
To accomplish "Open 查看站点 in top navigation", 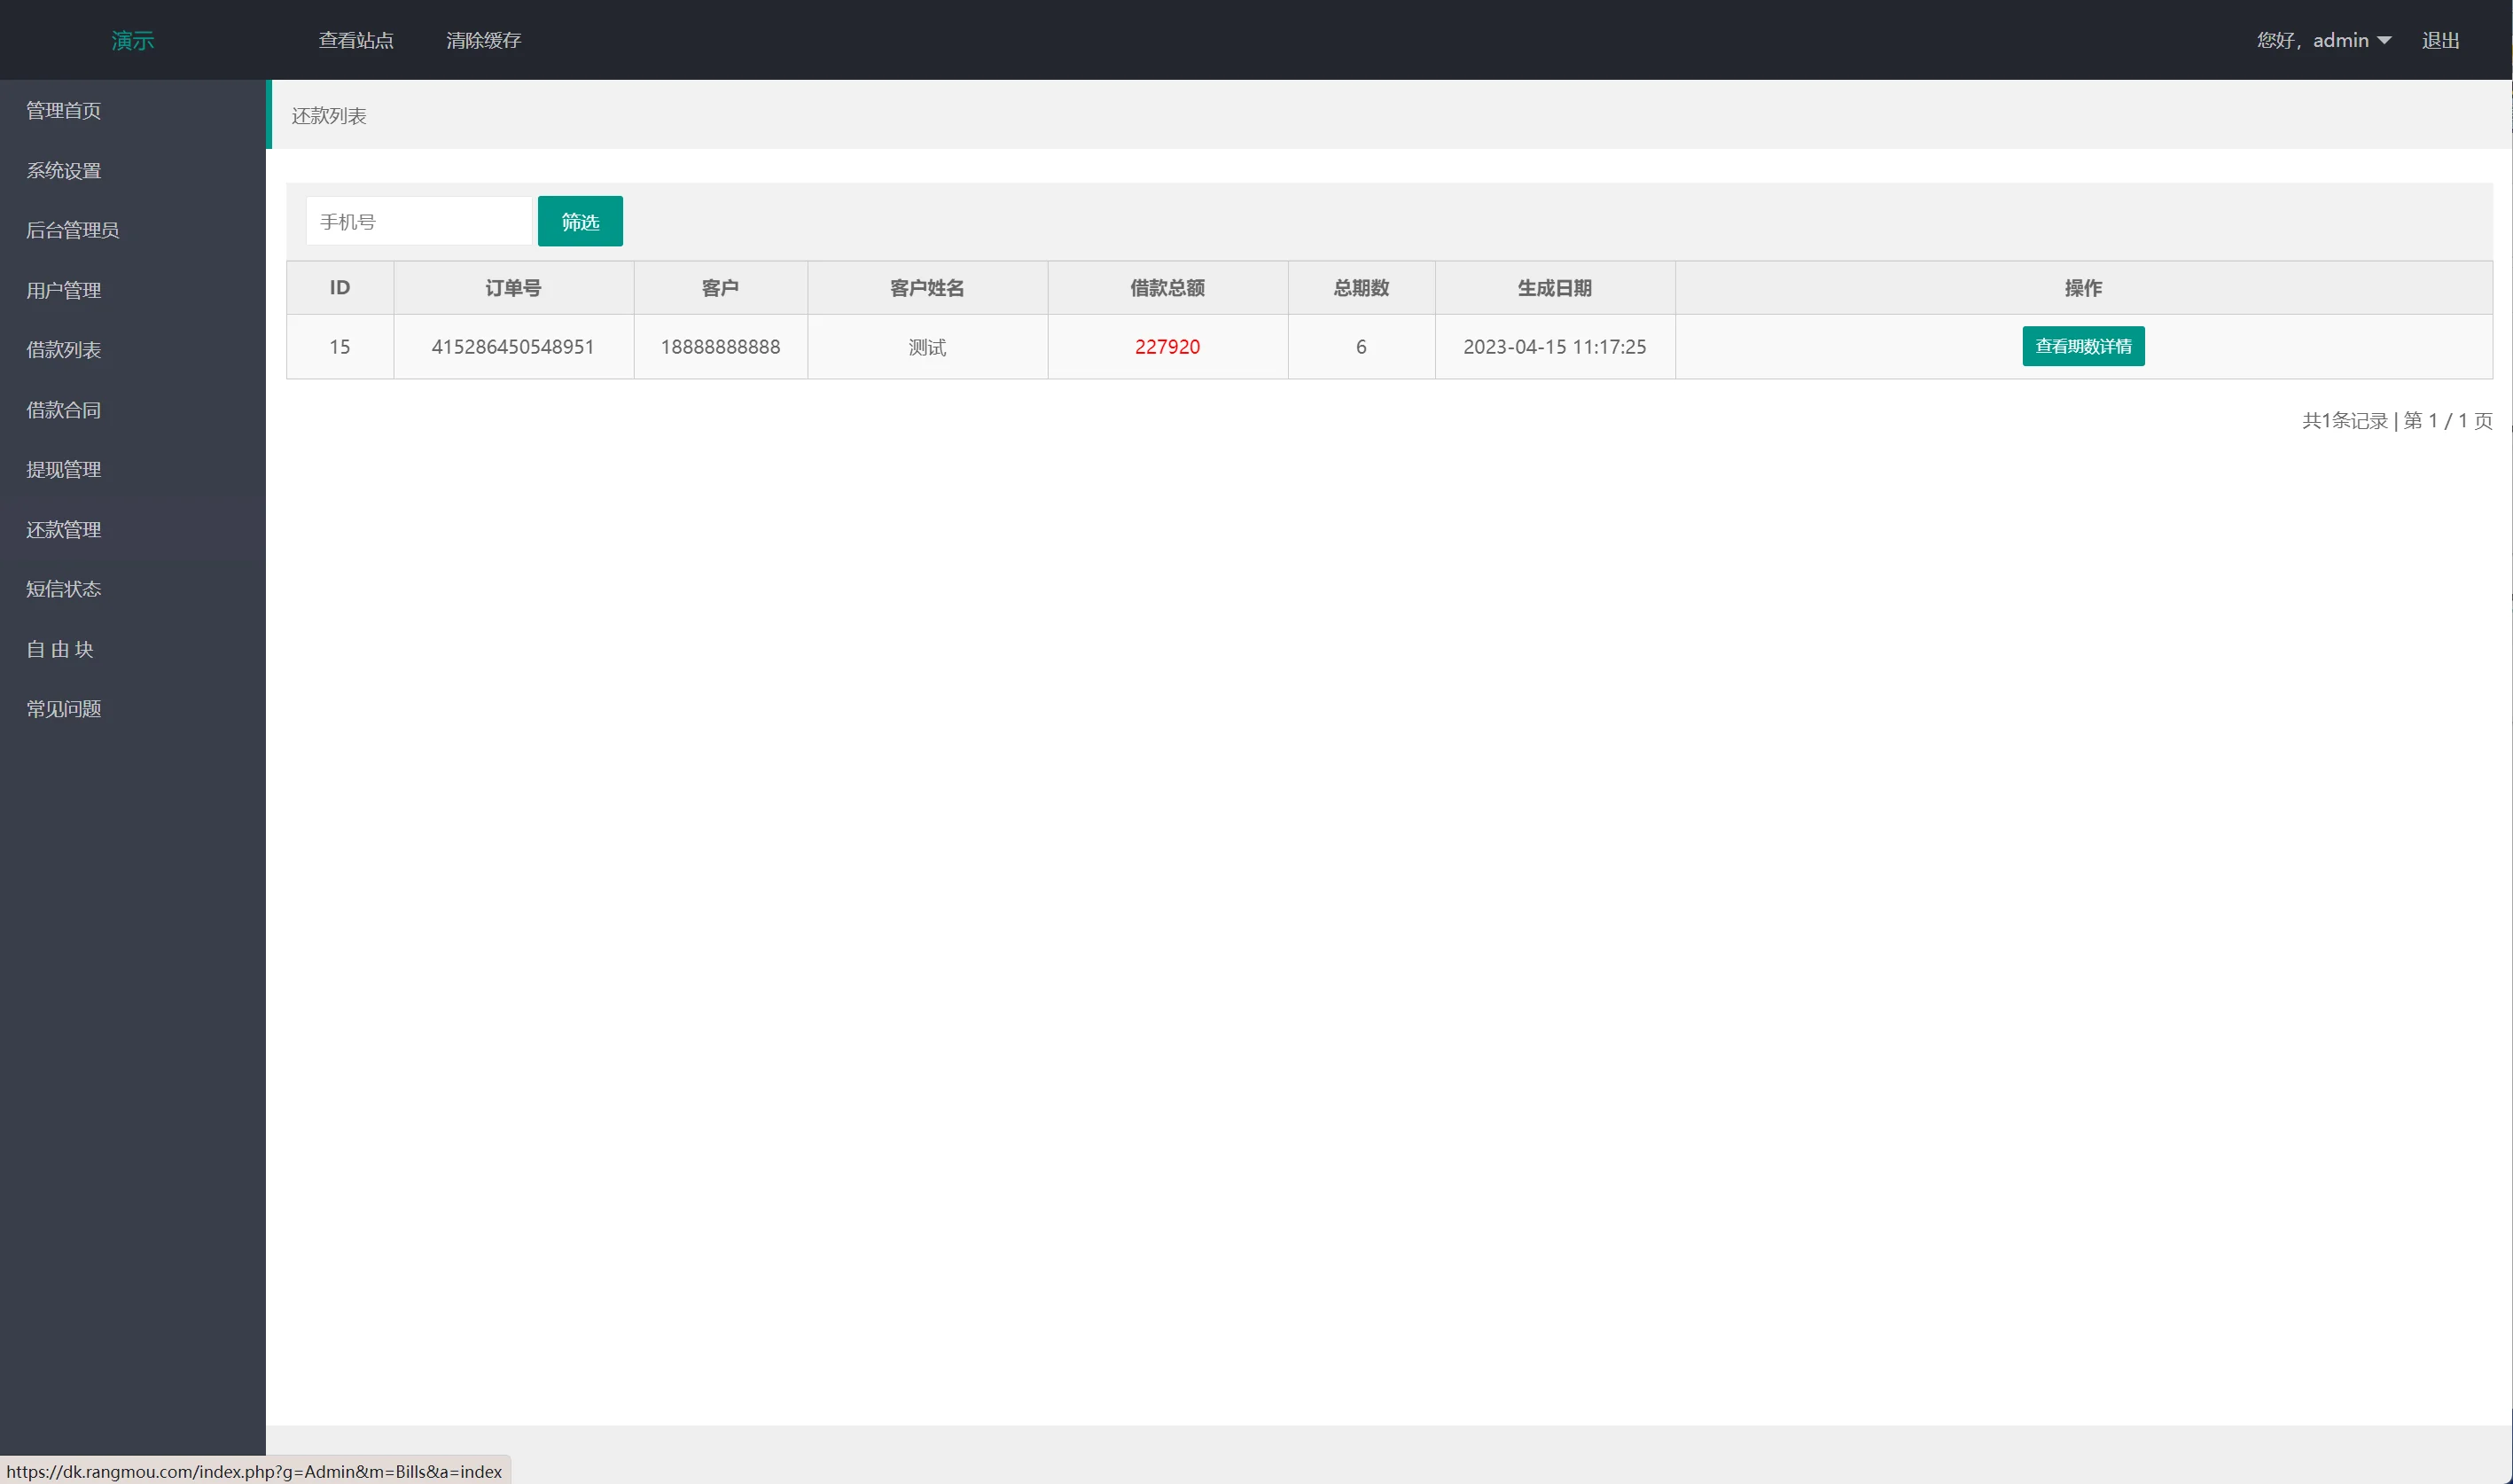I will 355,41.
